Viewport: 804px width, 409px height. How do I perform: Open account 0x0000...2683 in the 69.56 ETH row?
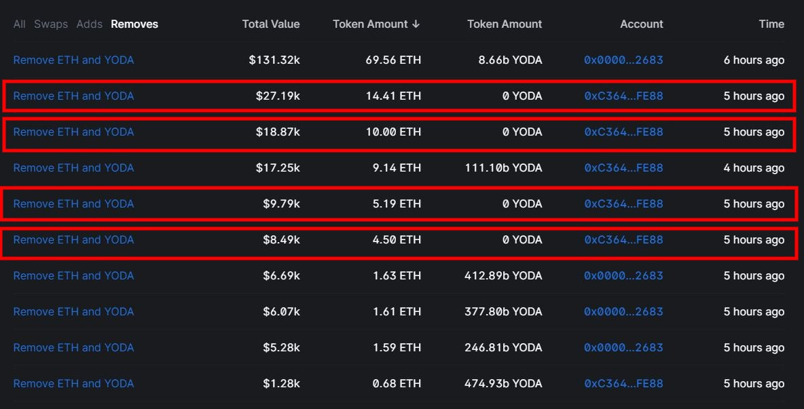(623, 60)
